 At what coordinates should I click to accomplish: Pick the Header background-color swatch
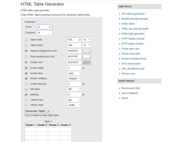pos(87,51)
